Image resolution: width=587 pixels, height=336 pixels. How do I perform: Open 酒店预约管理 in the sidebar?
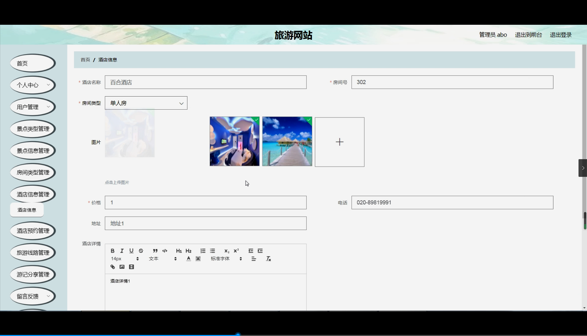tap(33, 231)
